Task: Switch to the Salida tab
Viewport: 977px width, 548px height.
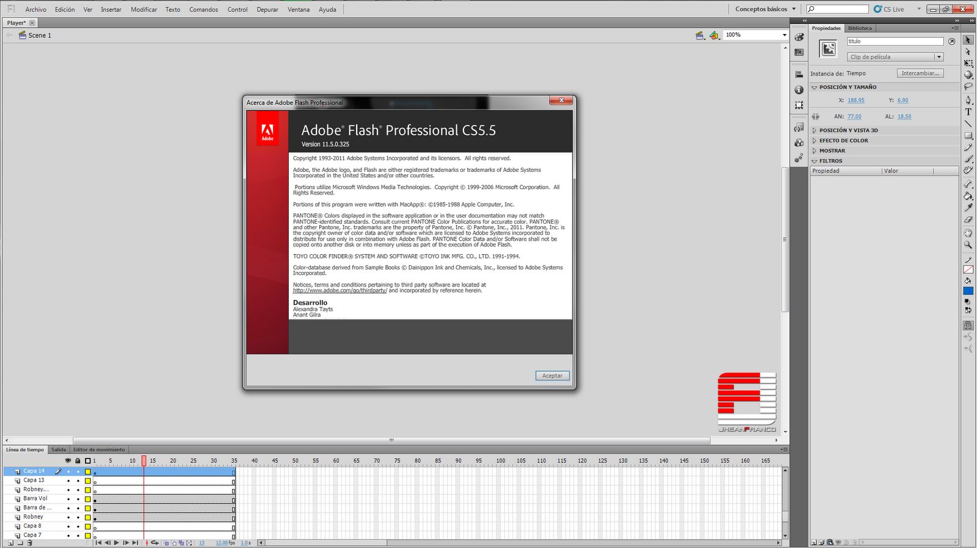Action: point(59,450)
